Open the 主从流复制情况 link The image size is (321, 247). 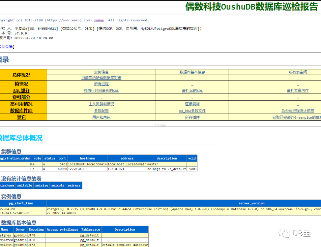[x=101, y=104]
